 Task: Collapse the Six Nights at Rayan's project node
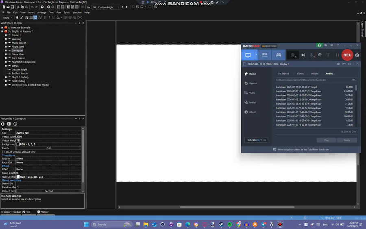tap(2, 31)
